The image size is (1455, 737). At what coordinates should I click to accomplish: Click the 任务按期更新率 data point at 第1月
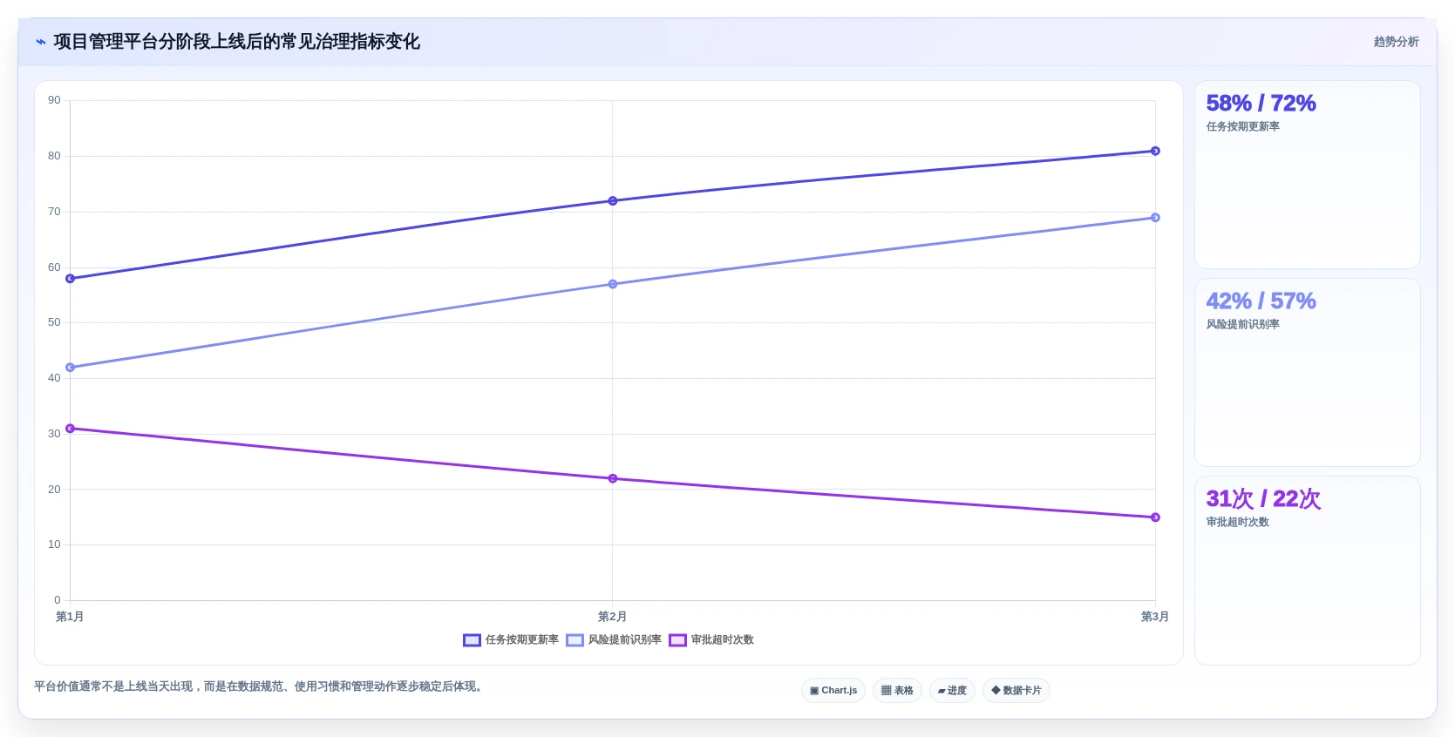coord(71,279)
